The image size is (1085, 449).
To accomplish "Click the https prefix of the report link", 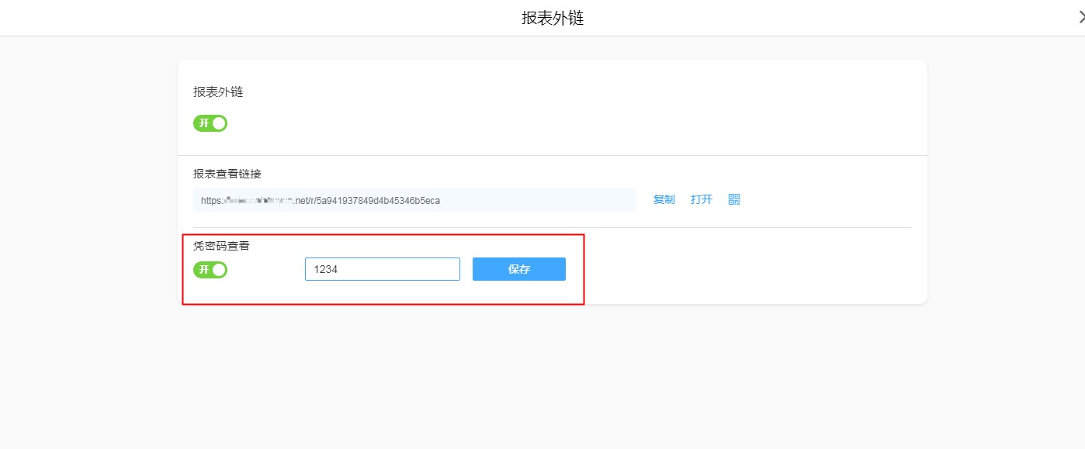I will [211, 200].
